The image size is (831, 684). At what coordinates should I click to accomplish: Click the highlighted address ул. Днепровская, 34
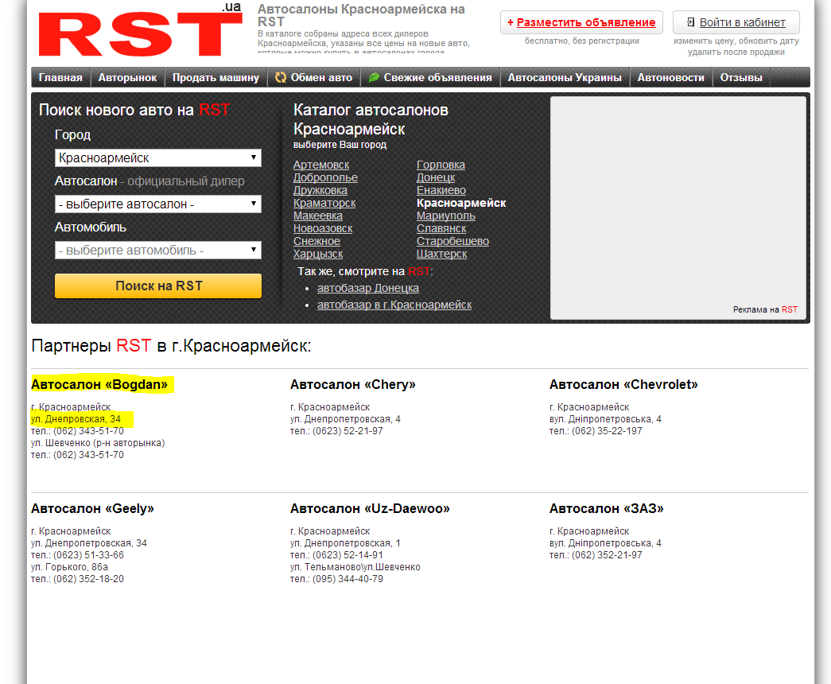[x=76, y=419]
